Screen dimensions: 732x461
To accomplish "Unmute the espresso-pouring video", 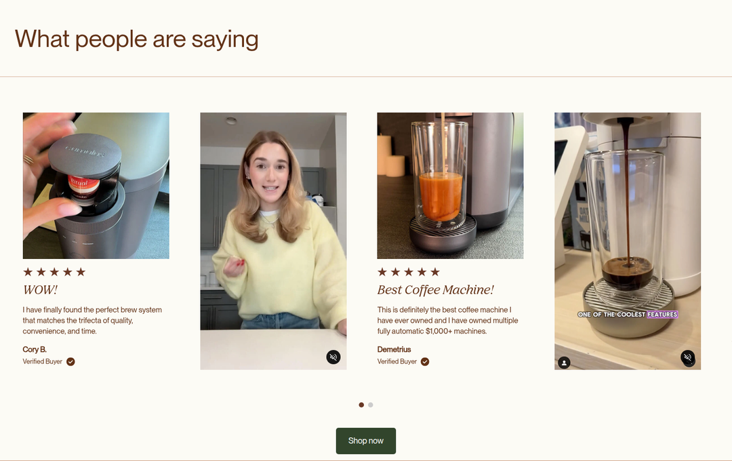I will (x=688, y=357).
